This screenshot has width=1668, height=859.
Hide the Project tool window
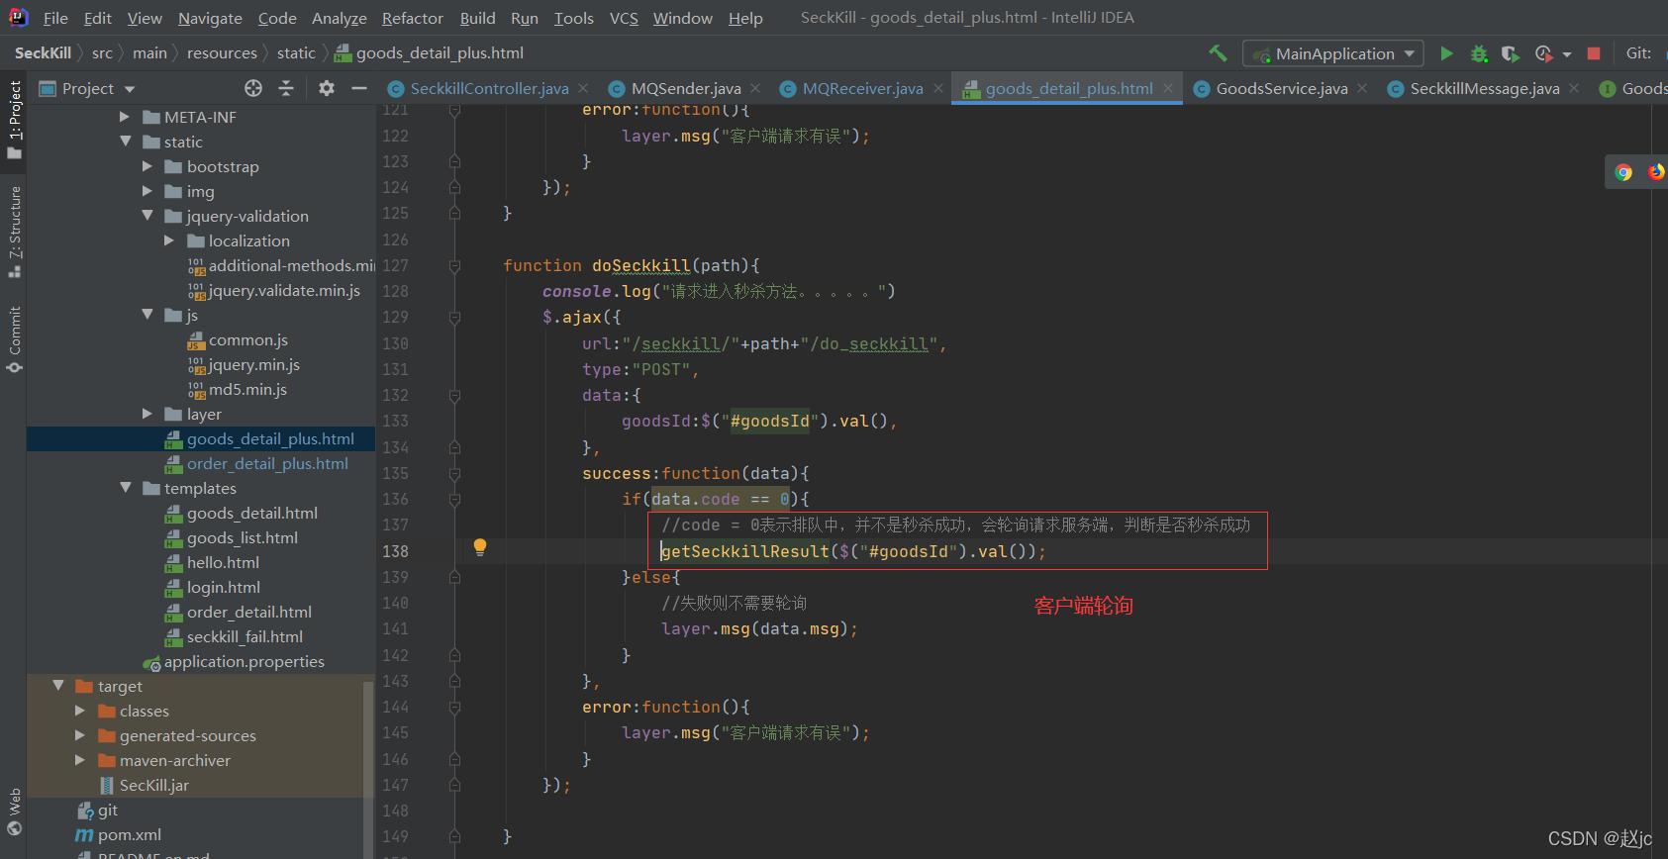coord(359,88)
